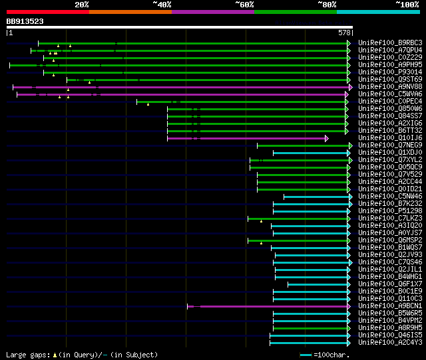Image resolution: width=426 pixels, height=360 pixels.
Task: Click the UniRef100_Q7V529 label
Action: pyautogui.click(x=390, y=175)
